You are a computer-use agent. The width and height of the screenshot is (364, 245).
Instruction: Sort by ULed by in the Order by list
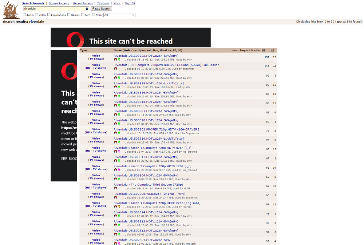pos(165,50)
